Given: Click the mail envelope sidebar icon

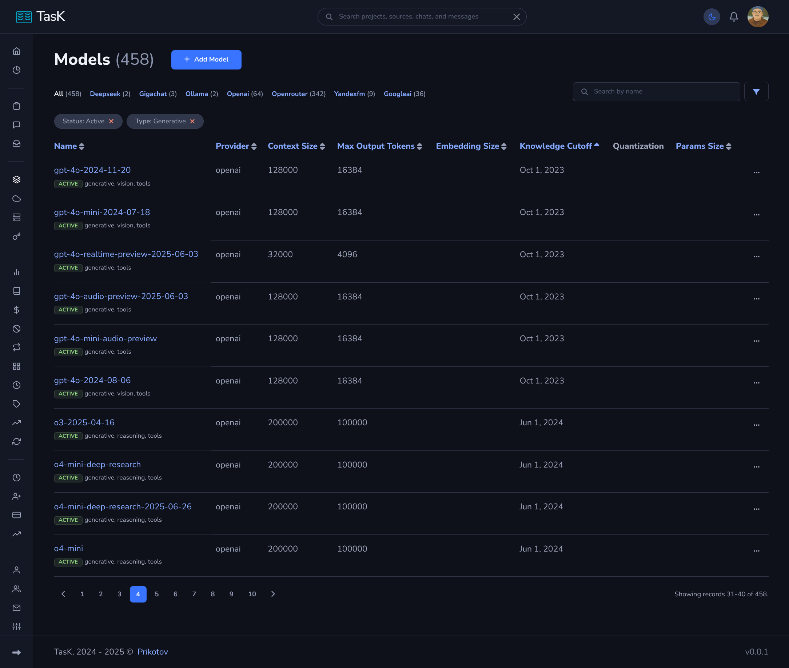Looking at the screenshot, I should coord(16,607).
